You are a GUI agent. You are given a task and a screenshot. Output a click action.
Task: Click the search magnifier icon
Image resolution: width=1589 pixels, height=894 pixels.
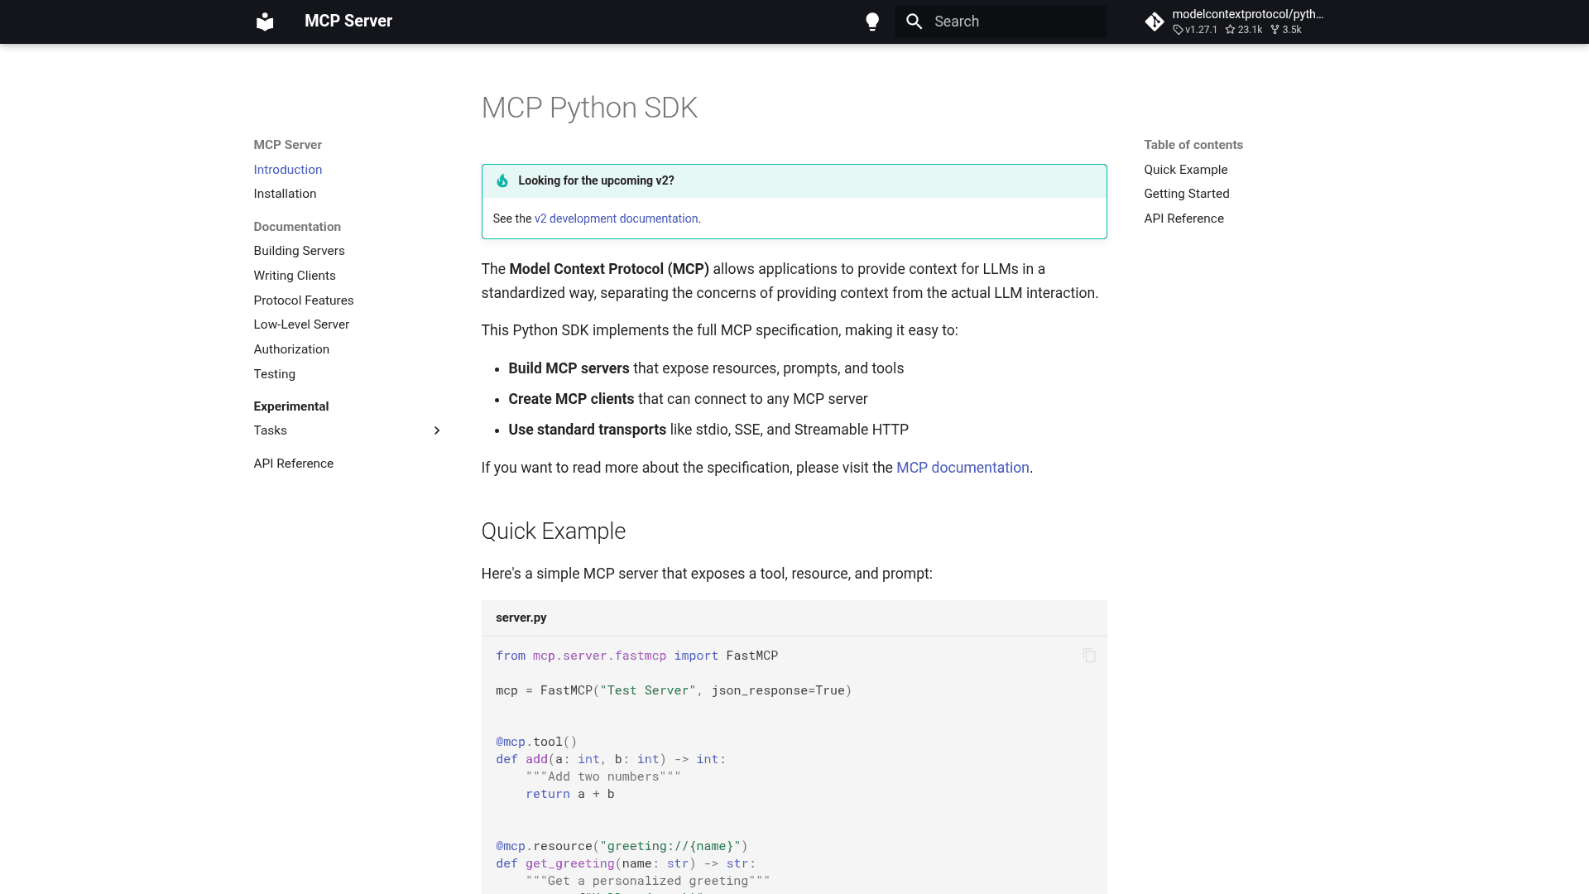pyautogui.click(x=914, y=22)
